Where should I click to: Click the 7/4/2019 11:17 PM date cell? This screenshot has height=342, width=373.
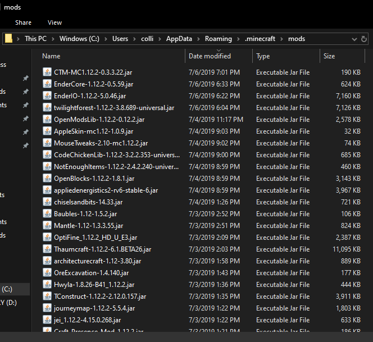point(216,120)
